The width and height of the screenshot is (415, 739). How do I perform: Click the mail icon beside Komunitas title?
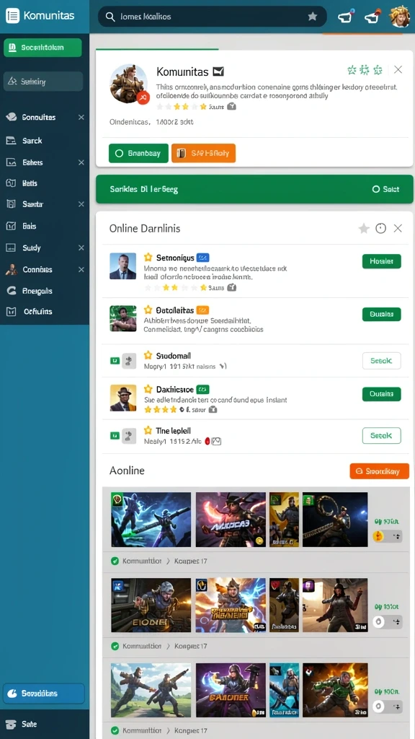(218, 71)
